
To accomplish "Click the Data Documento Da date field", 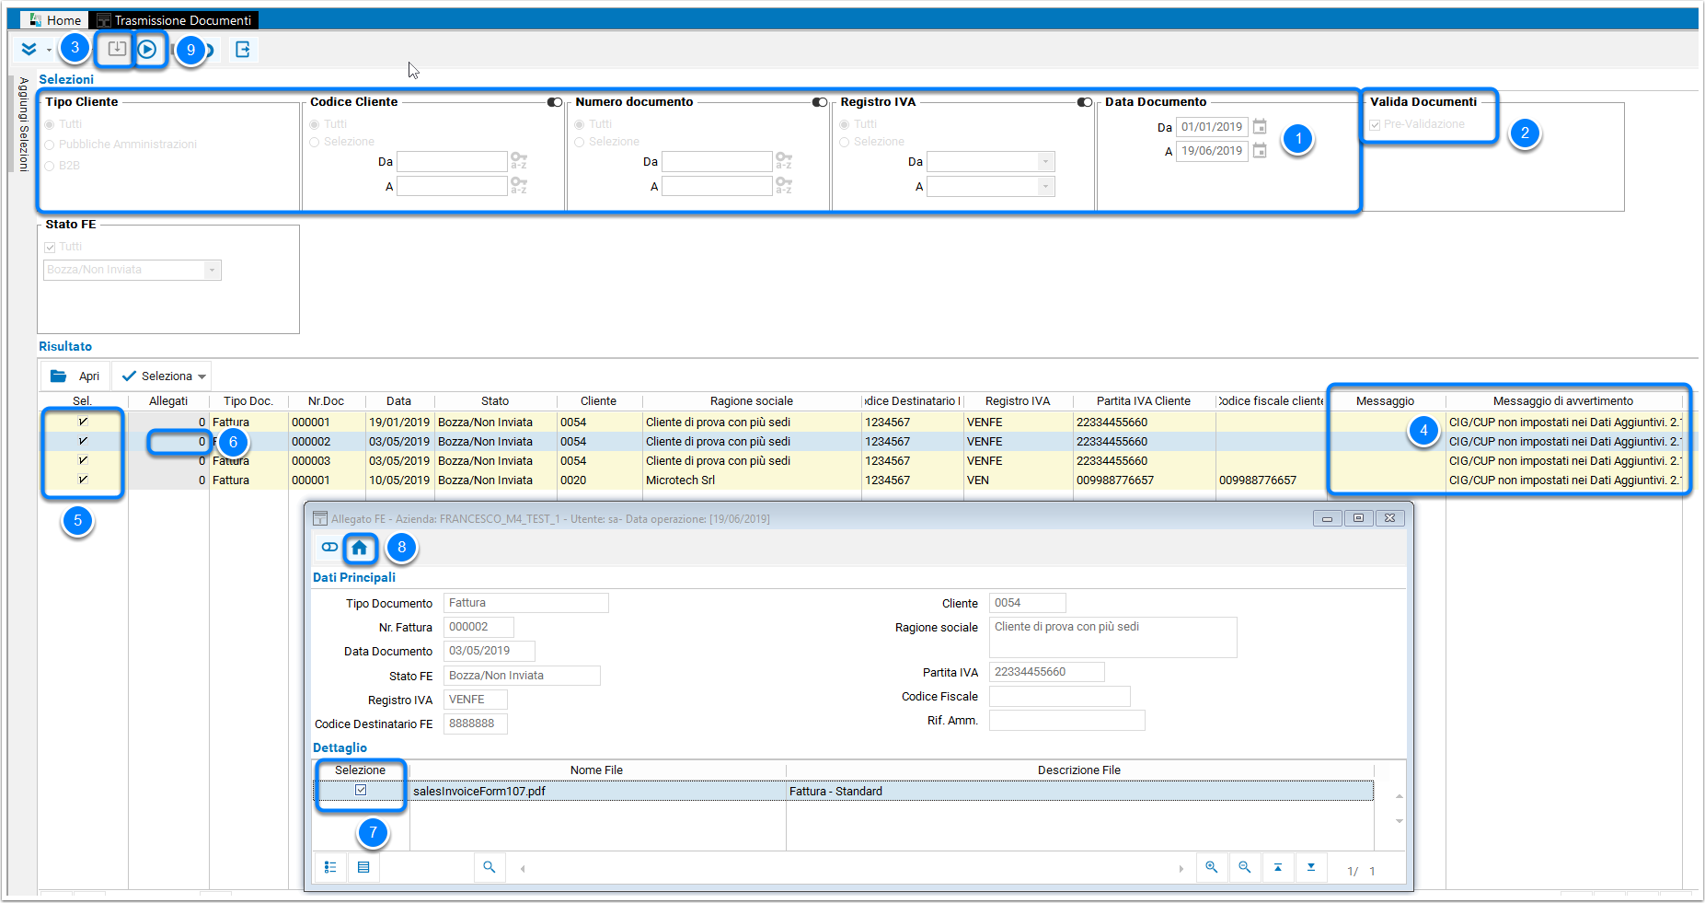I will pyautogui.click(x=1212, y=127).
